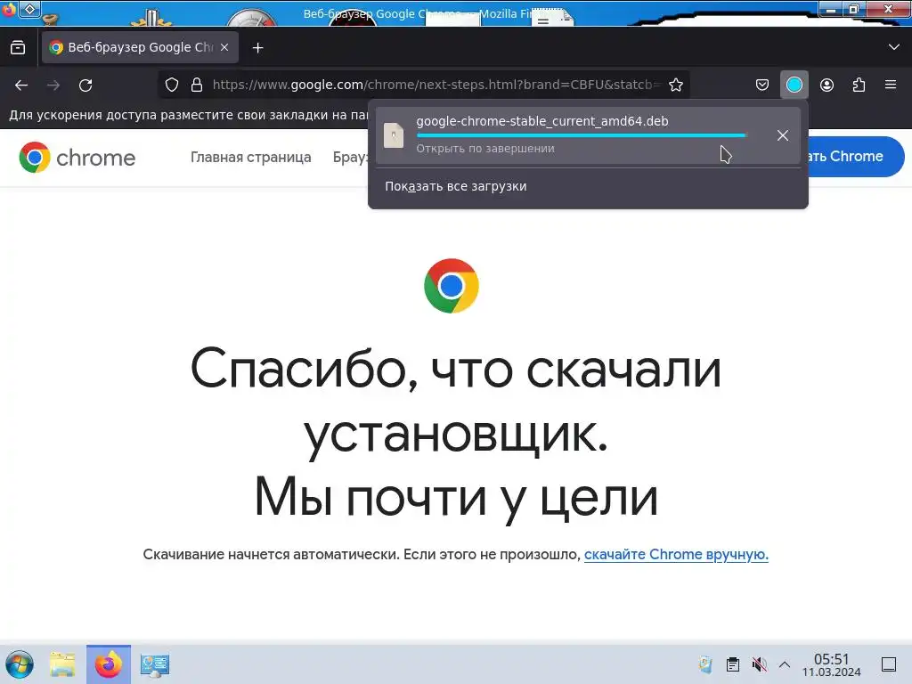Select the Веб-браузер Google Chrome tab
Viewport: 912px width, 684px height.
[x=140, y=47]
